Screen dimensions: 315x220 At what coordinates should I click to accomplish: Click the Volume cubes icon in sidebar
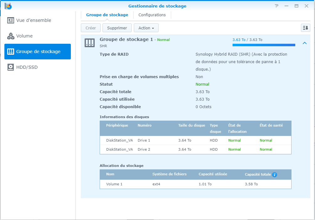click(11, 36)
